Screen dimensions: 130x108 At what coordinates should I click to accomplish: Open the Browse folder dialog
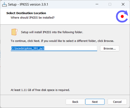tap(110, 48)
